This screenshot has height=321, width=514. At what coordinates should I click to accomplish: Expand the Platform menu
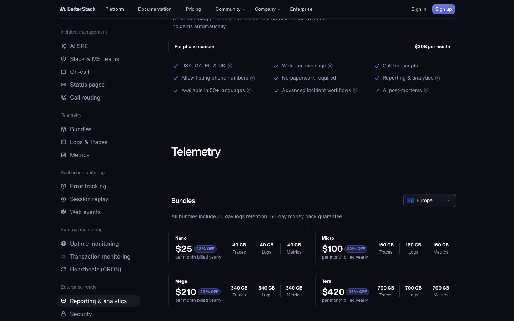pos(117,9)
